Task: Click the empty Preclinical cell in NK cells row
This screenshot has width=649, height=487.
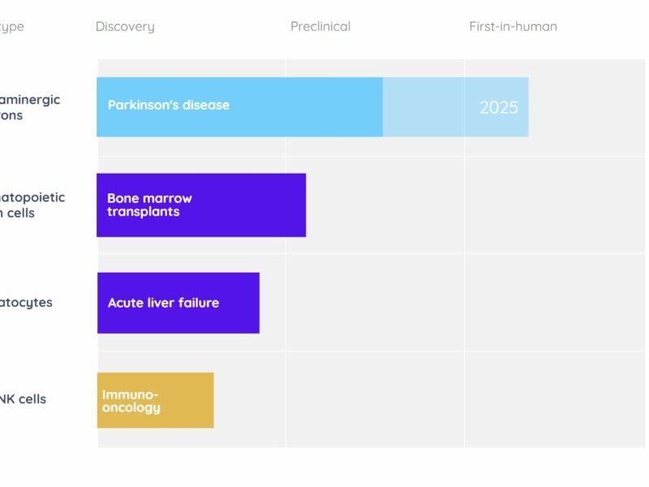Action: (x=375, y=399)
